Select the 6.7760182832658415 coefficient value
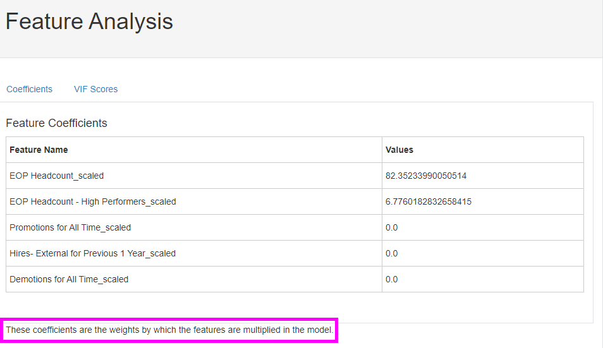The height and width of the screenshot is (348, 603). click(428, 201)
